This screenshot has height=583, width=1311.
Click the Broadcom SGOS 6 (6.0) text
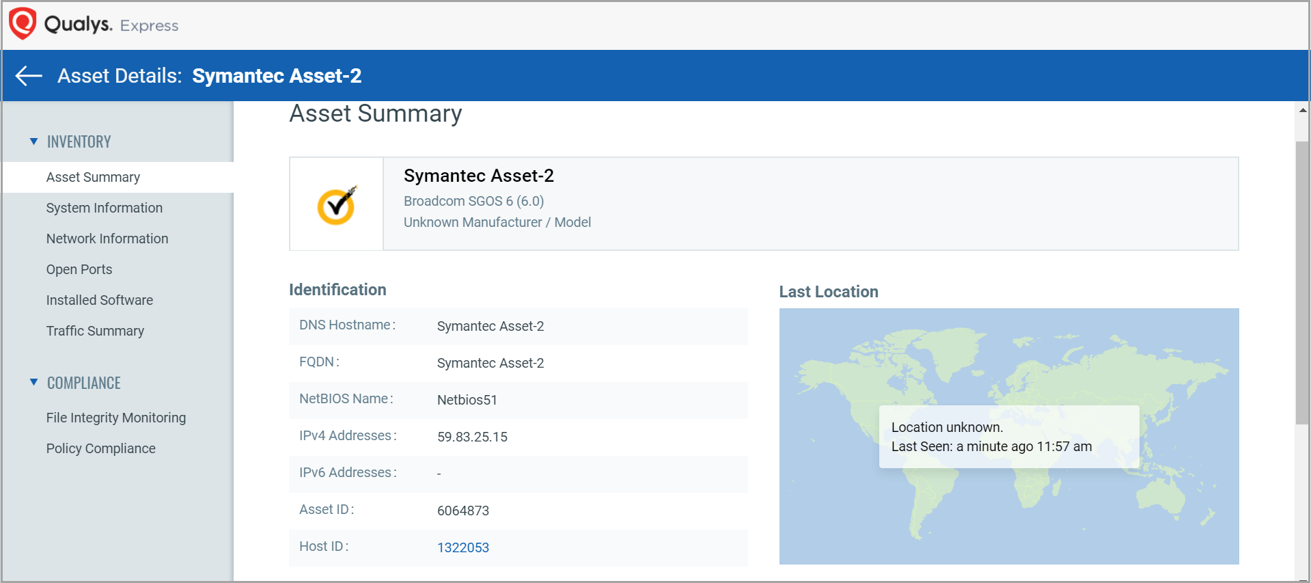(474, 201)
